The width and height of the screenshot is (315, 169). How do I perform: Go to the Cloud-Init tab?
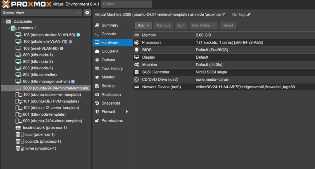[113, 51]
